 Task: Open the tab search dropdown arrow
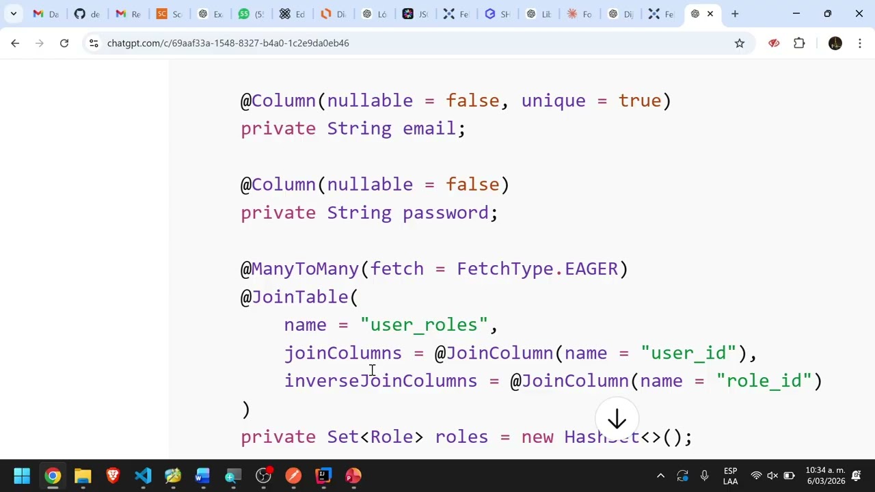pyautogui.click(x=13, y=14)
